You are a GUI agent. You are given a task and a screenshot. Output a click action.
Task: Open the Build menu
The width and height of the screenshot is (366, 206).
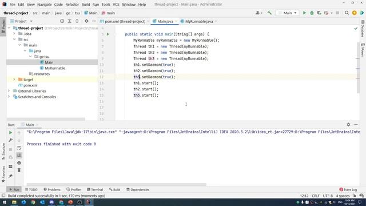click(86, 5)
